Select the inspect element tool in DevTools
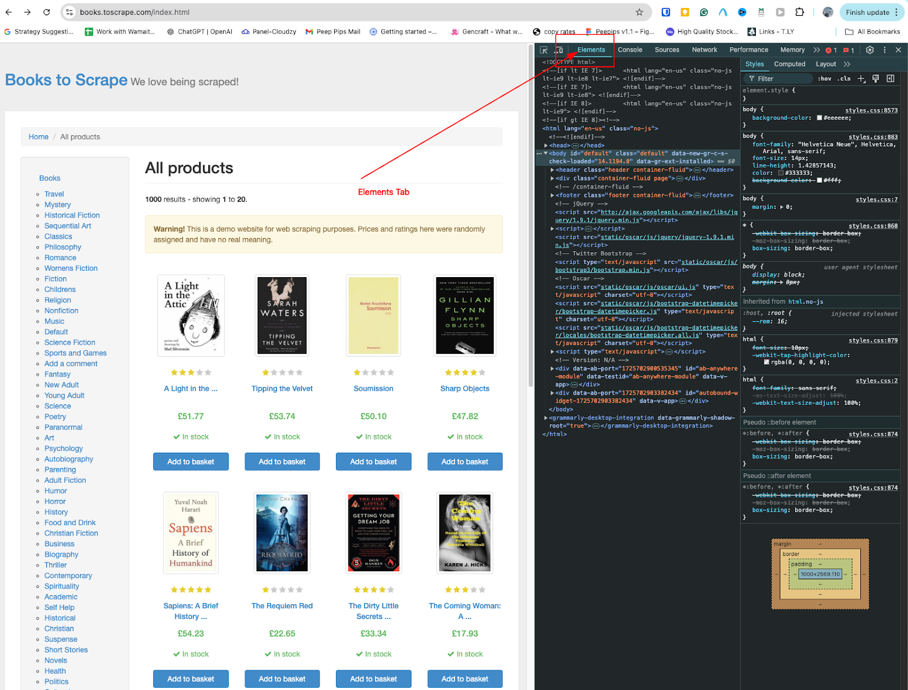Screen dimensions: 908x690 [543, 50]
